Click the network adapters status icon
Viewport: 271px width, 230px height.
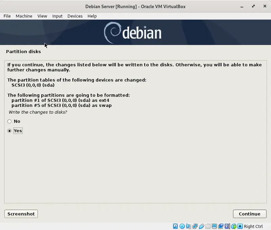point(195,226)
